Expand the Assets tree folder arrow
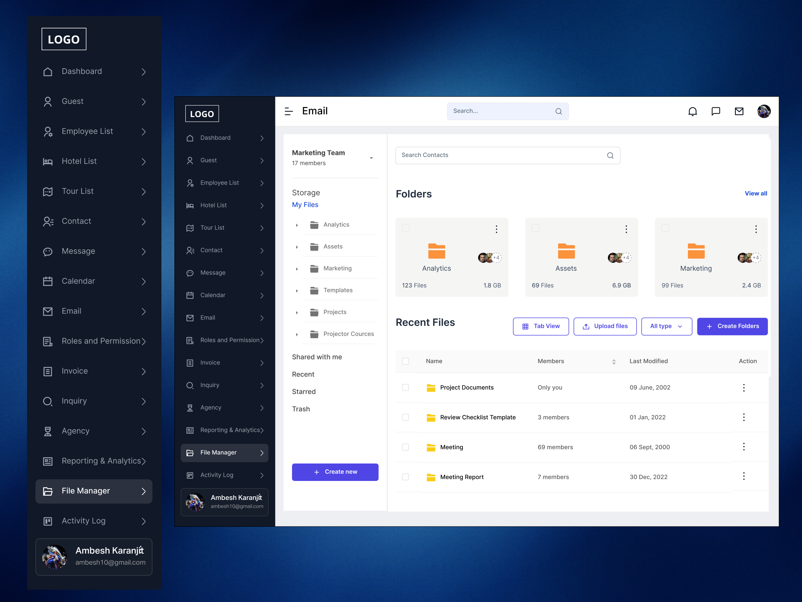 click(297, 247)
